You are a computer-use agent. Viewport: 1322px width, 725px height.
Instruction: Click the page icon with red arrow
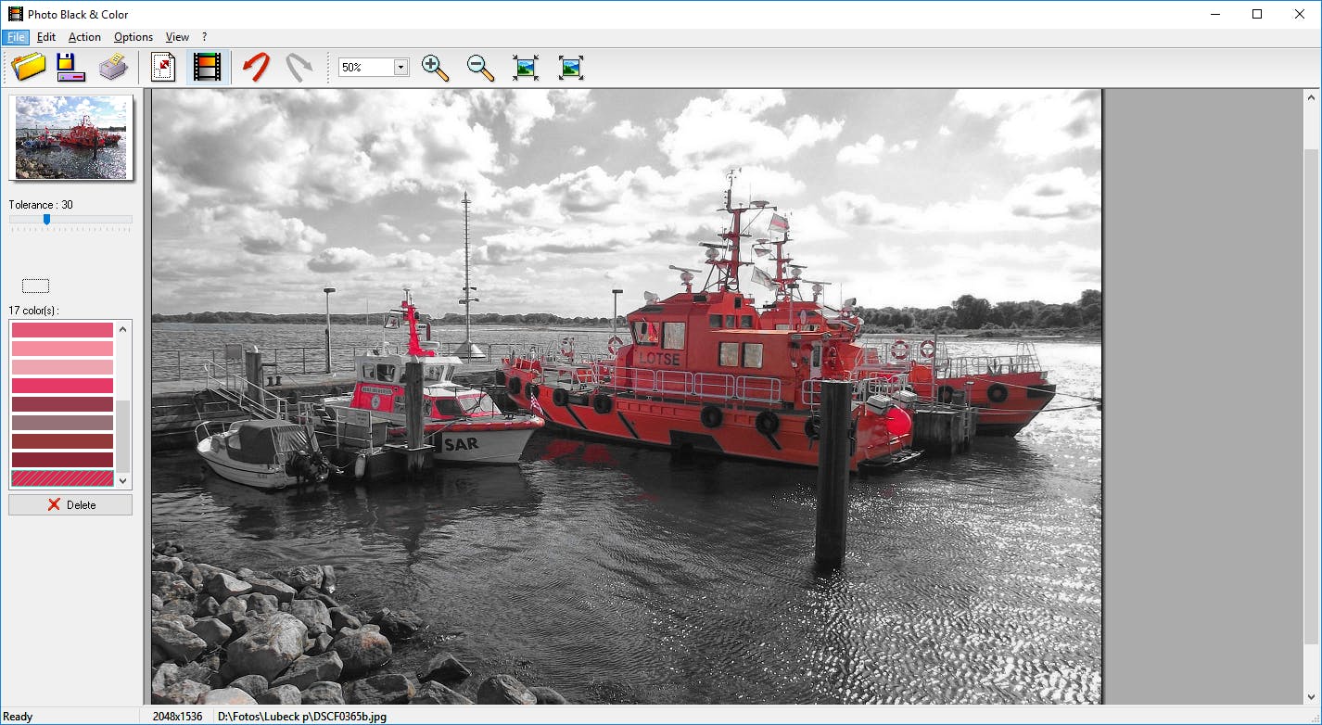coord(163,67)
